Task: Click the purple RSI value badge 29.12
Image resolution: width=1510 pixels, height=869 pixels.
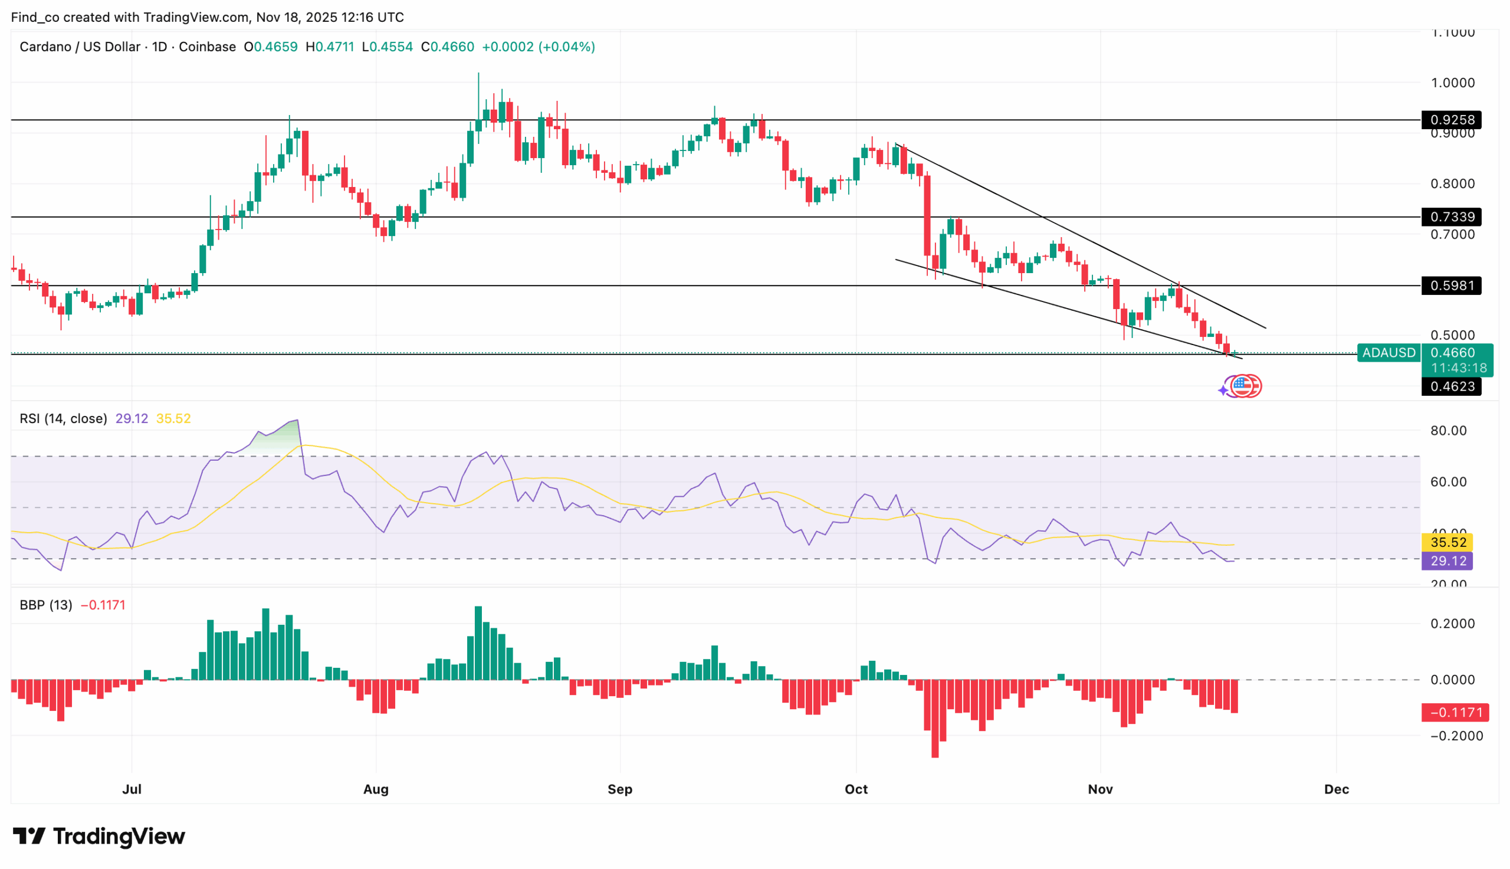Action: (1446, 561)
